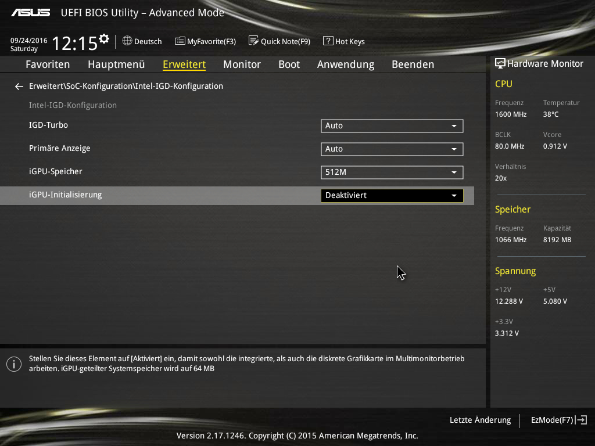This screenshot has height=446, width=595.
Task: Click the Intel-IGD-Konfiguration section heading
Action: (73, 105)
